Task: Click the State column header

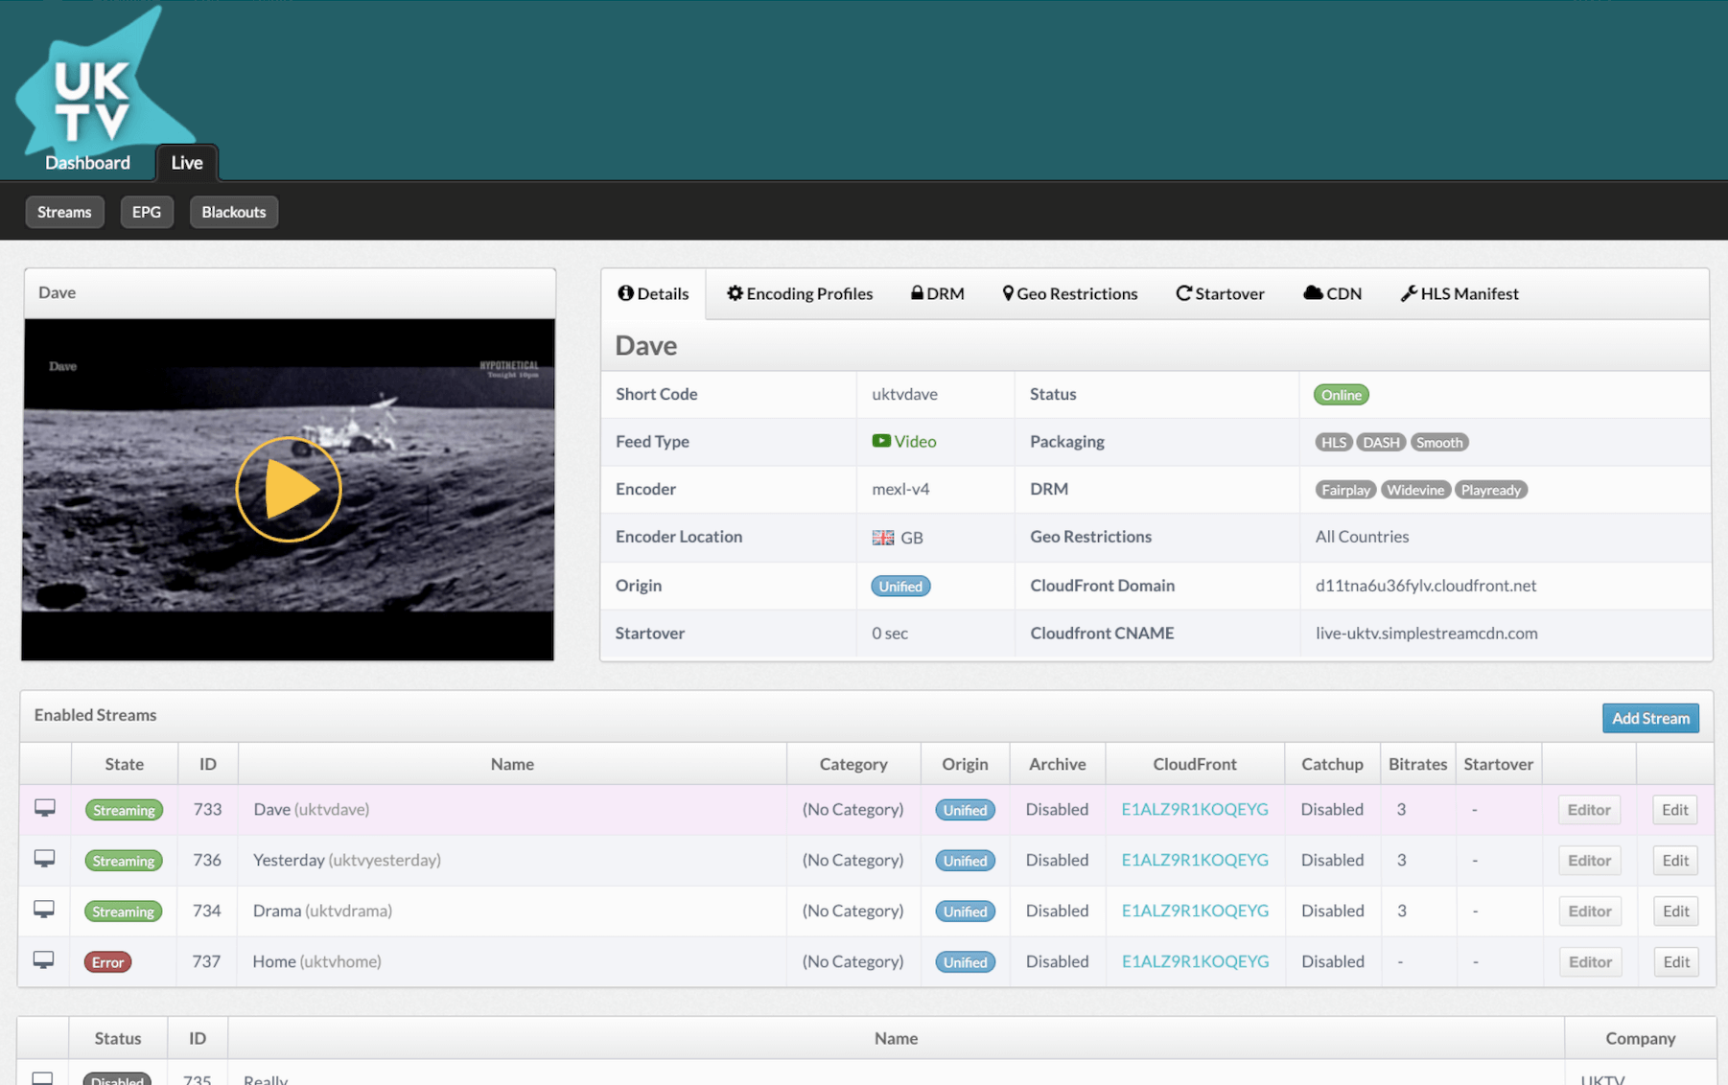Action: 124,764
